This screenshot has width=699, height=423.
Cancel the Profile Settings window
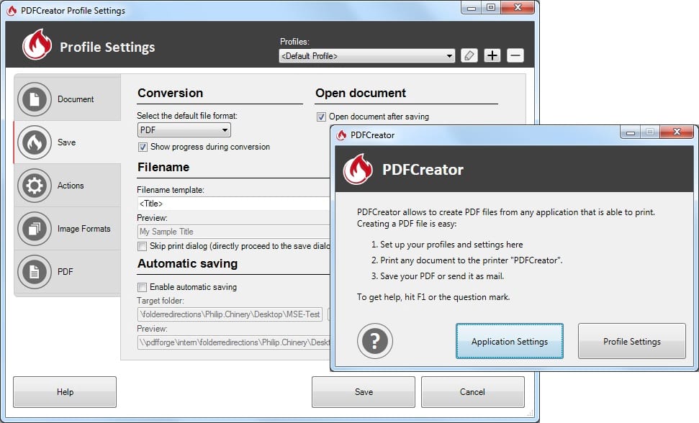click(x=472, y=392)
